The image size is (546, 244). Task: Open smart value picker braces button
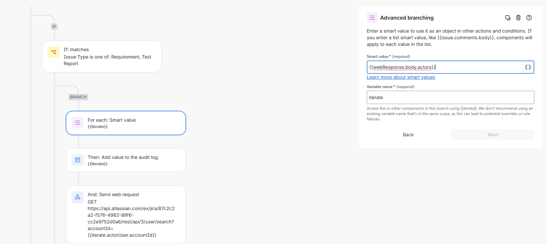point(528,67)
